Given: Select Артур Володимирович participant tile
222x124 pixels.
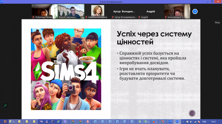Looking at the screenshot, I should 124,11.
